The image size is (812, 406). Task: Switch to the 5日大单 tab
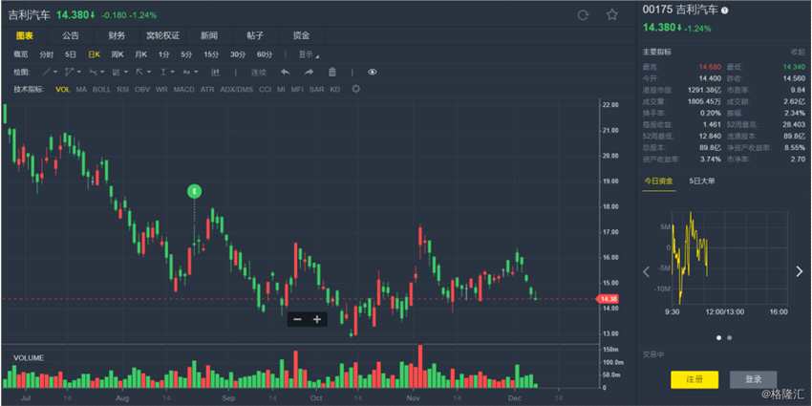click(702, 181)
